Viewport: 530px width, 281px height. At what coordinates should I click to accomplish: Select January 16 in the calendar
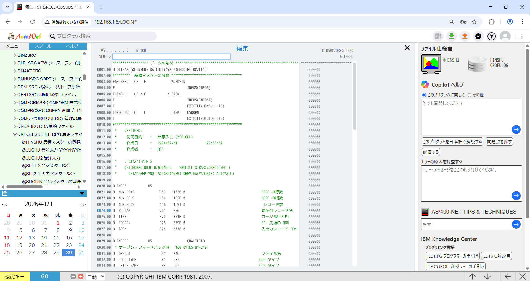pos(69,237)
